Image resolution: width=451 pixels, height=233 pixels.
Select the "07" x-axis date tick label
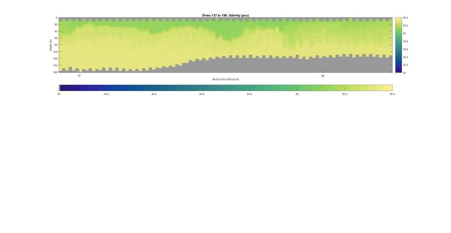(x=79, y=76)
